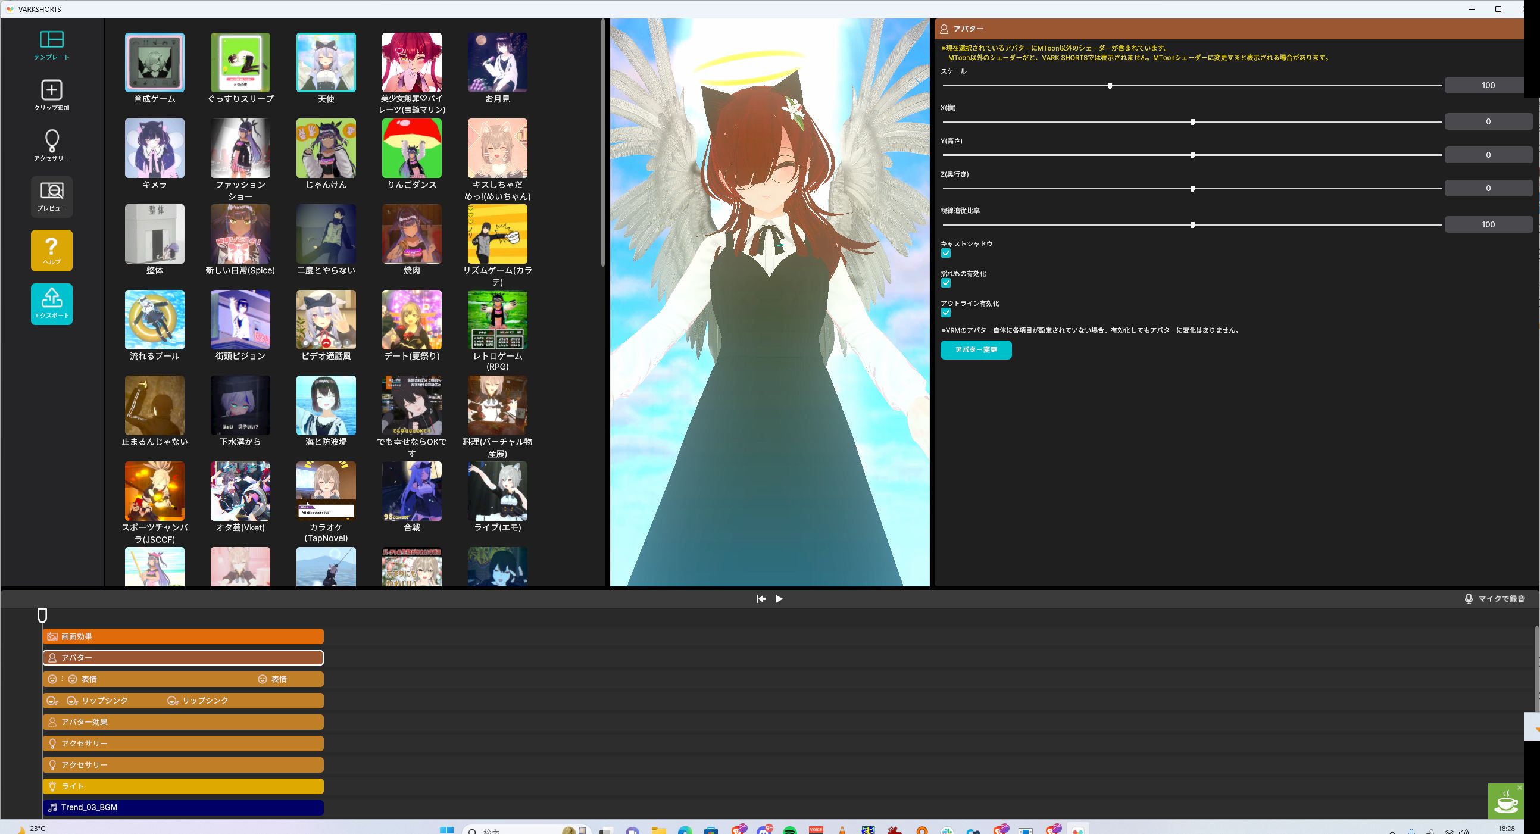Rewind to start of timeline
Screen dimensions: 1540x834
pyautogui.click(x=760, y=598)
